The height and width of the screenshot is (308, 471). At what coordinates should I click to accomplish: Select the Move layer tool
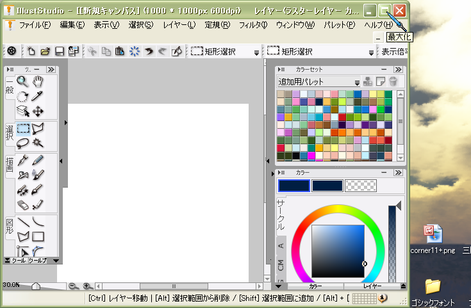[38, 111]
